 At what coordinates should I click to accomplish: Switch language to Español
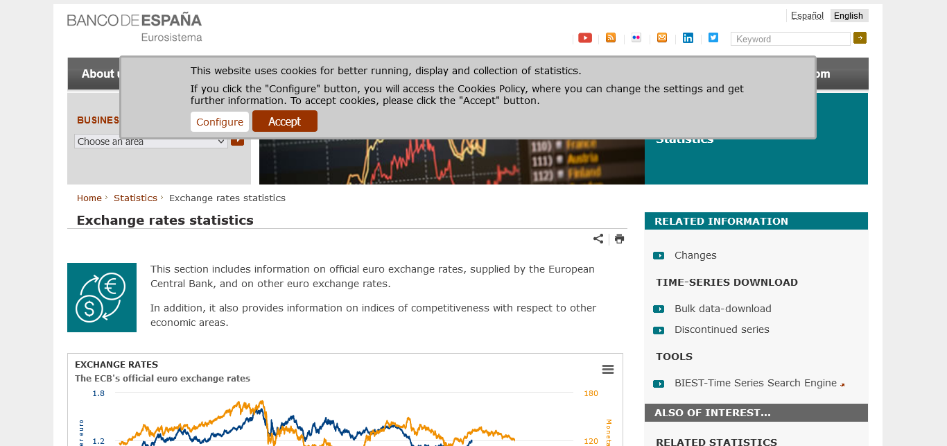coord(807,16)
